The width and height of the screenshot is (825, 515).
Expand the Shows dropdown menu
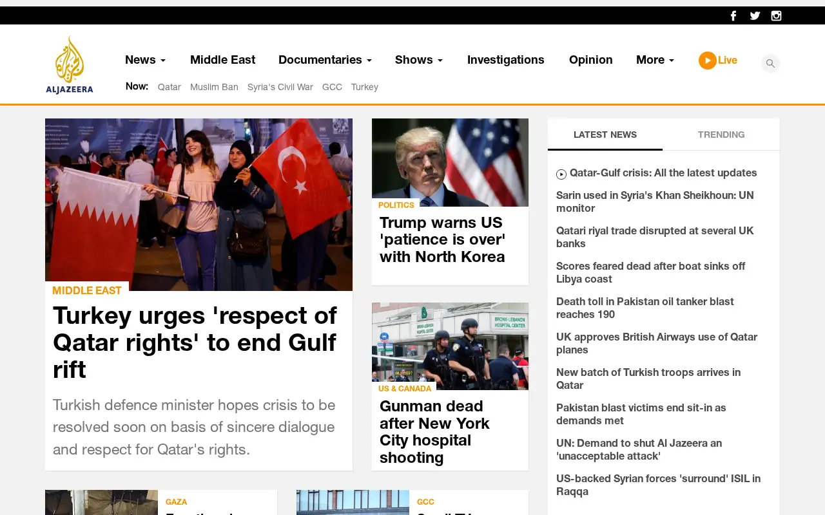click(419, 60)
